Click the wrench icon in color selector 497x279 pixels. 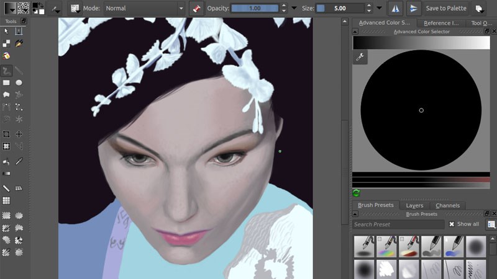360,57
